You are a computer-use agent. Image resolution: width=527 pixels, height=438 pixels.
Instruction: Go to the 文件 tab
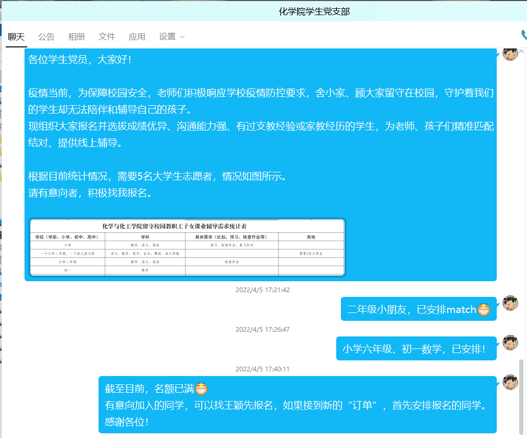point(107,36)
